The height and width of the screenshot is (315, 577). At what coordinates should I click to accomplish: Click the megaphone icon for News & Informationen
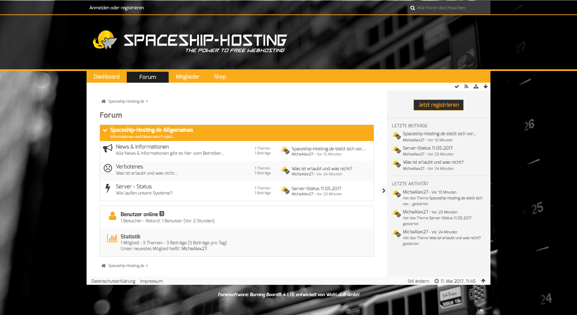(108, 149)
